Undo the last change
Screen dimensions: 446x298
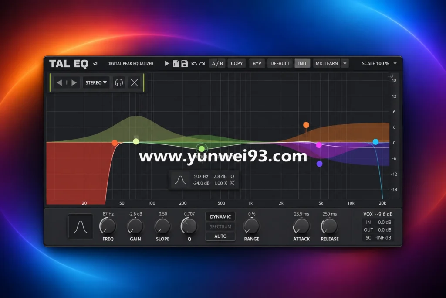[x=194, y=64]
